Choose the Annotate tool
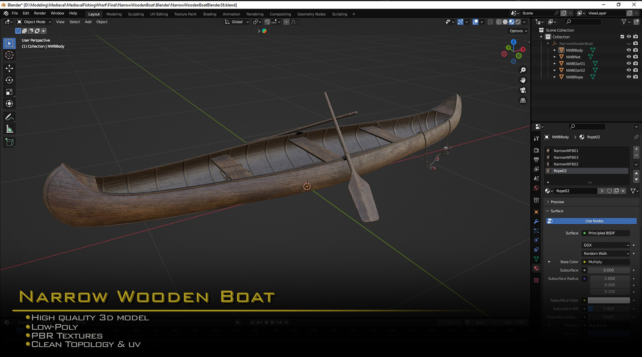The height and width of the screenshot is (357, 642). [x=9, y=117]
